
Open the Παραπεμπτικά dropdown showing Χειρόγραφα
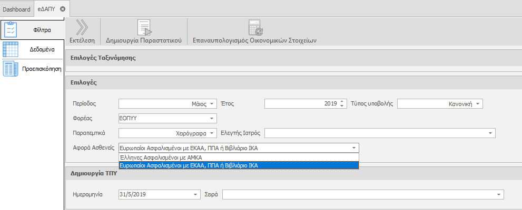pyautogui.click(x=212, y=133)
